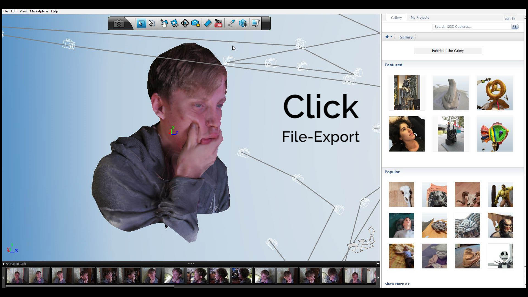Viewport: 528px width, 297px height.
Task: Open the popular leather boot capture
Action: pyautogui.click(x=467, y=256)
